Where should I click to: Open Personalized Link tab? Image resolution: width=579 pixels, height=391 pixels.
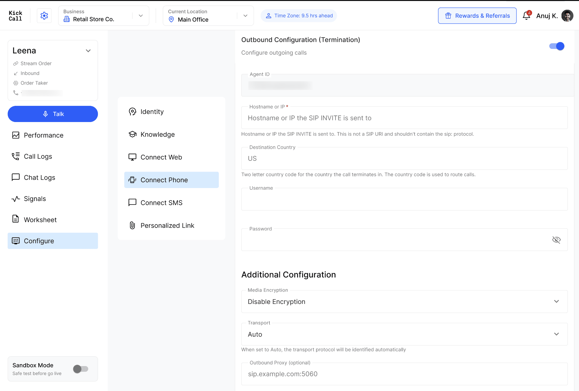pyautogui.click(x=171, y=225)
